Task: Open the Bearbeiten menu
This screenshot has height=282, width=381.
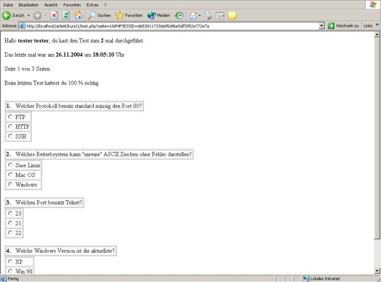Action: [x=29, y=5]
